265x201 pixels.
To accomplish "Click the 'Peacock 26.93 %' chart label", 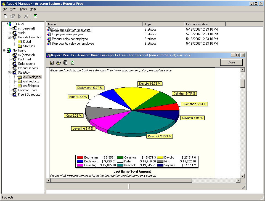I will click(x=160, y=136).
